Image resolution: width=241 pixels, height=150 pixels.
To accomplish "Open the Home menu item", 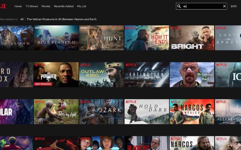I will [18, 6].
